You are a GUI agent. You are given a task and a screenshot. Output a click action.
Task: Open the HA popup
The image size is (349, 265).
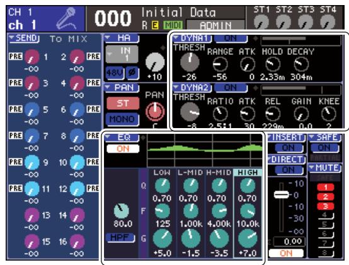122,38
